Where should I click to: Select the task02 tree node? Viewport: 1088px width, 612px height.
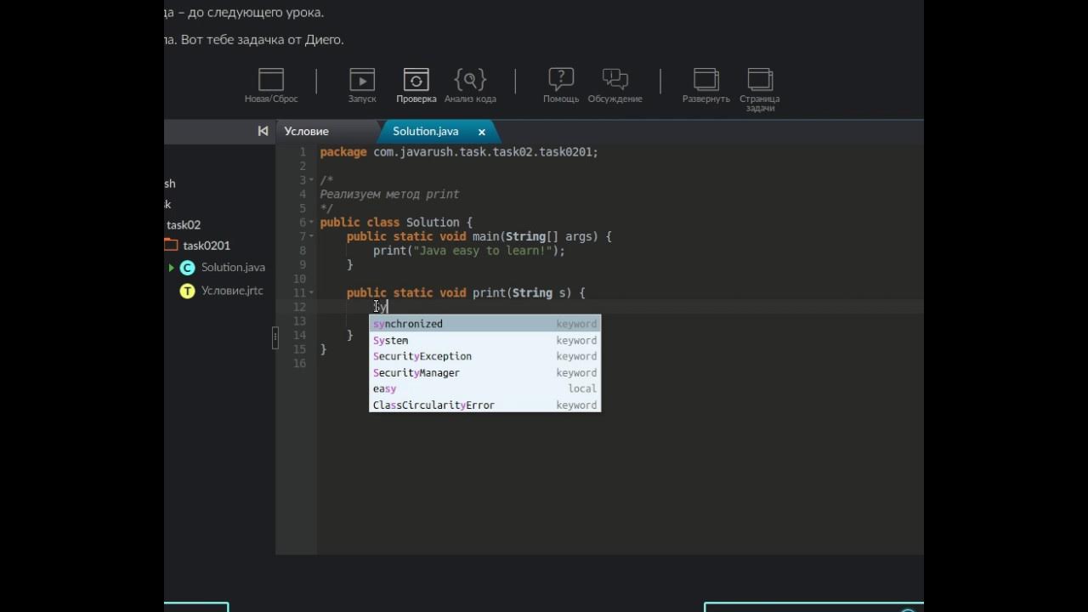pos(184,225)
